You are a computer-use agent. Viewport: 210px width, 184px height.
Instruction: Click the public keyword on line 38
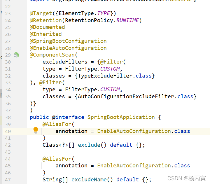tap(39, 117)
